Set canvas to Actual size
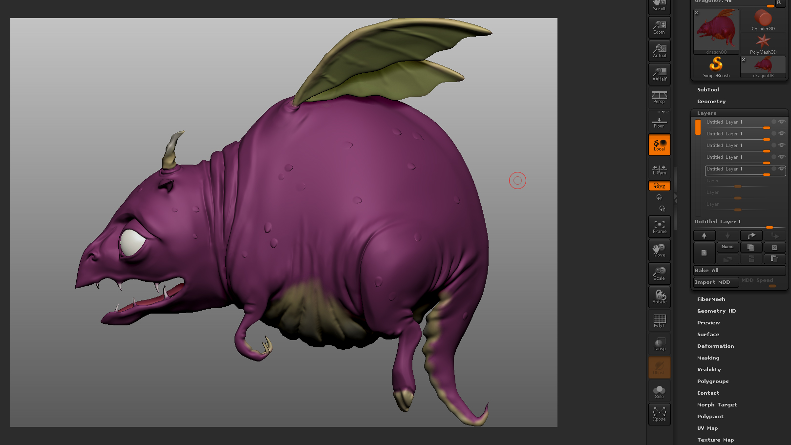Viewport: 791px width, 445px height. 659,51
